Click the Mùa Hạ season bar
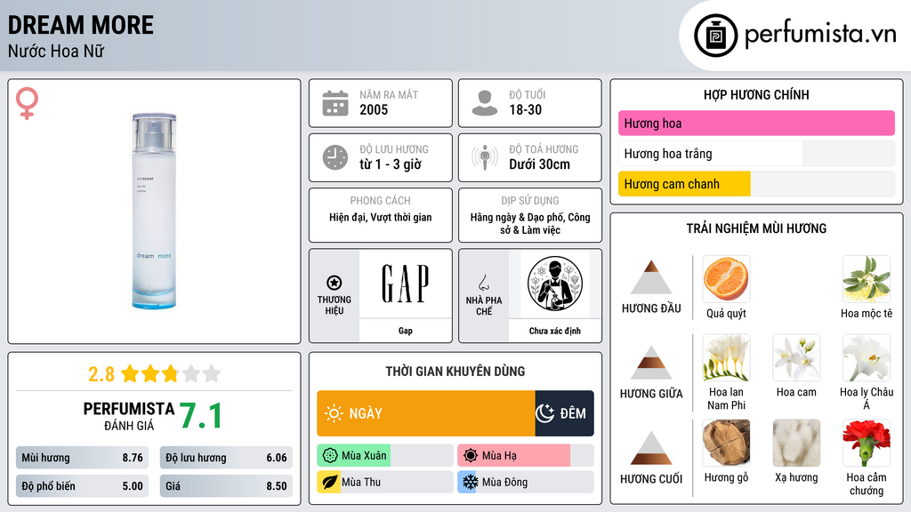This screenshot has width=911, height=512. (525, 456)
